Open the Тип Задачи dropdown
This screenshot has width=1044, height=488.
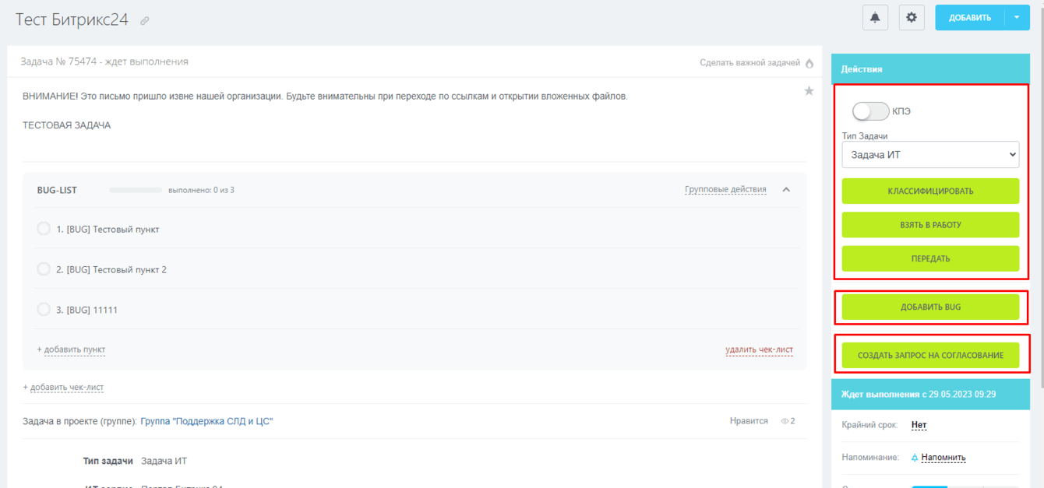[930, 155]
